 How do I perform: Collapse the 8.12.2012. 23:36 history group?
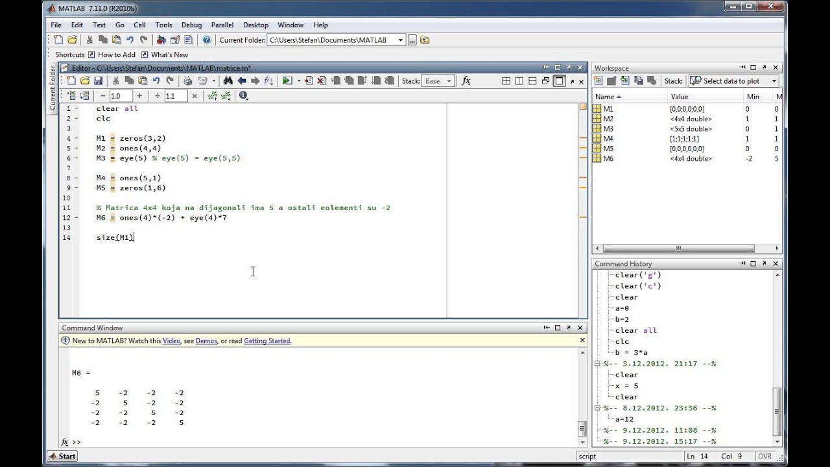tap(597, 408)
